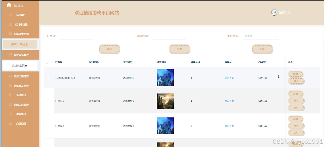Check the row for 订单号2
This screenshot has width=324, height=147.
pyautogui.click(x=48, y=126)
